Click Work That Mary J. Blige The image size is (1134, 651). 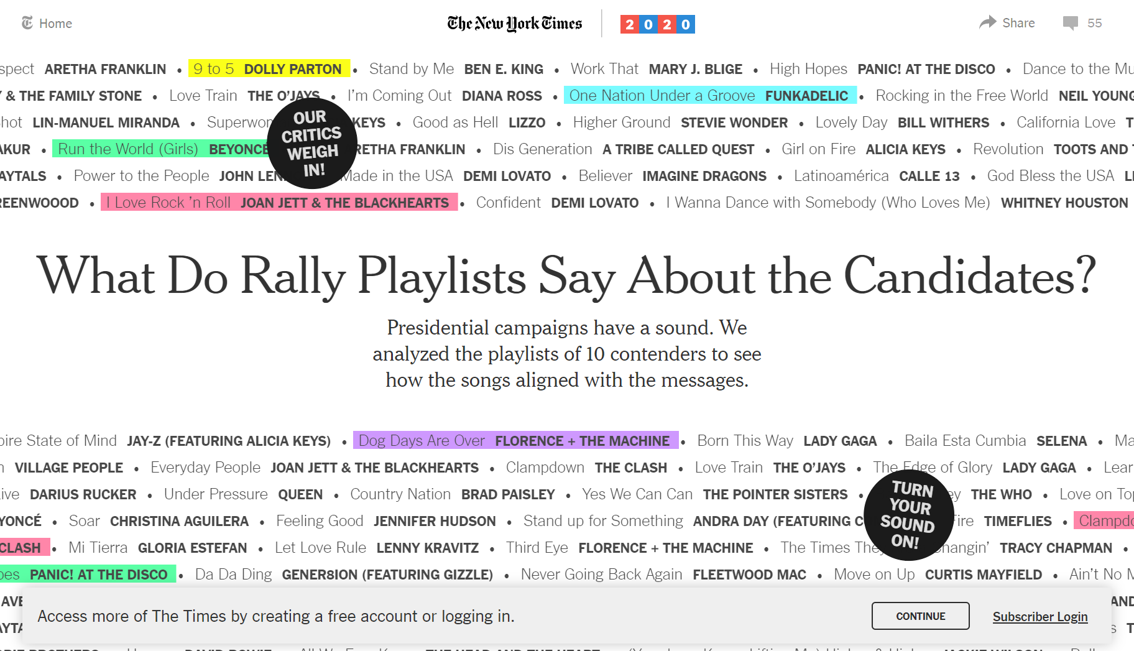(657, 68)
